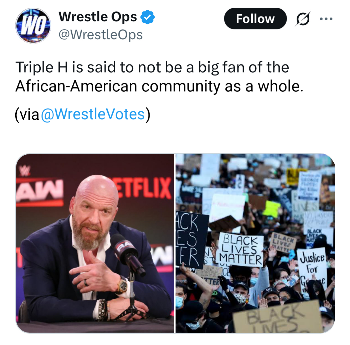
Task: Click the gold wristwatch in left photo
Action: click(x=123, y=285)
